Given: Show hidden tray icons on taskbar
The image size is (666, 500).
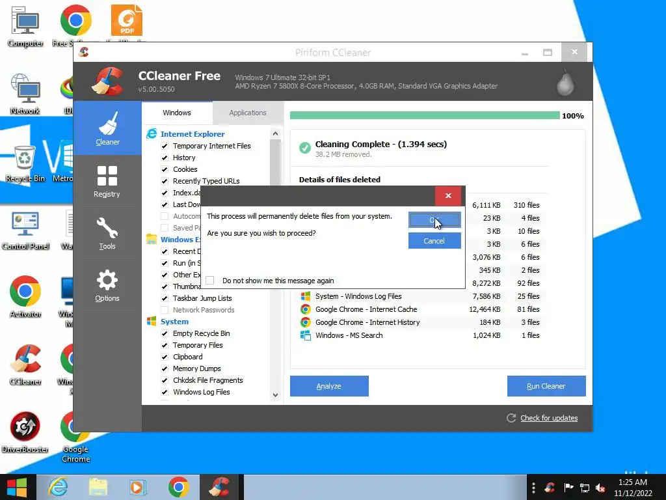Looking at the screenshot, I should [533, 488].
